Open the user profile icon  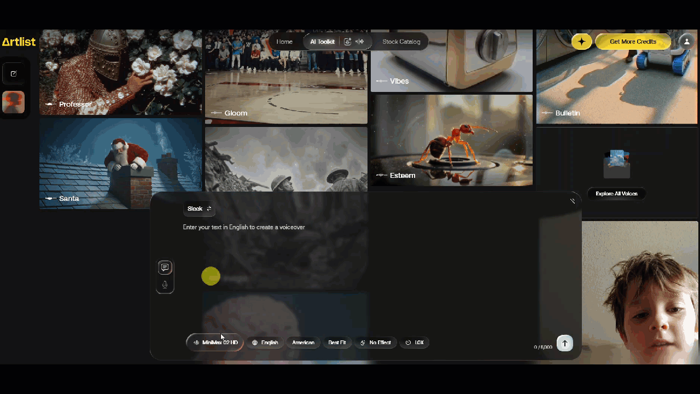click(x=686, y=42)
